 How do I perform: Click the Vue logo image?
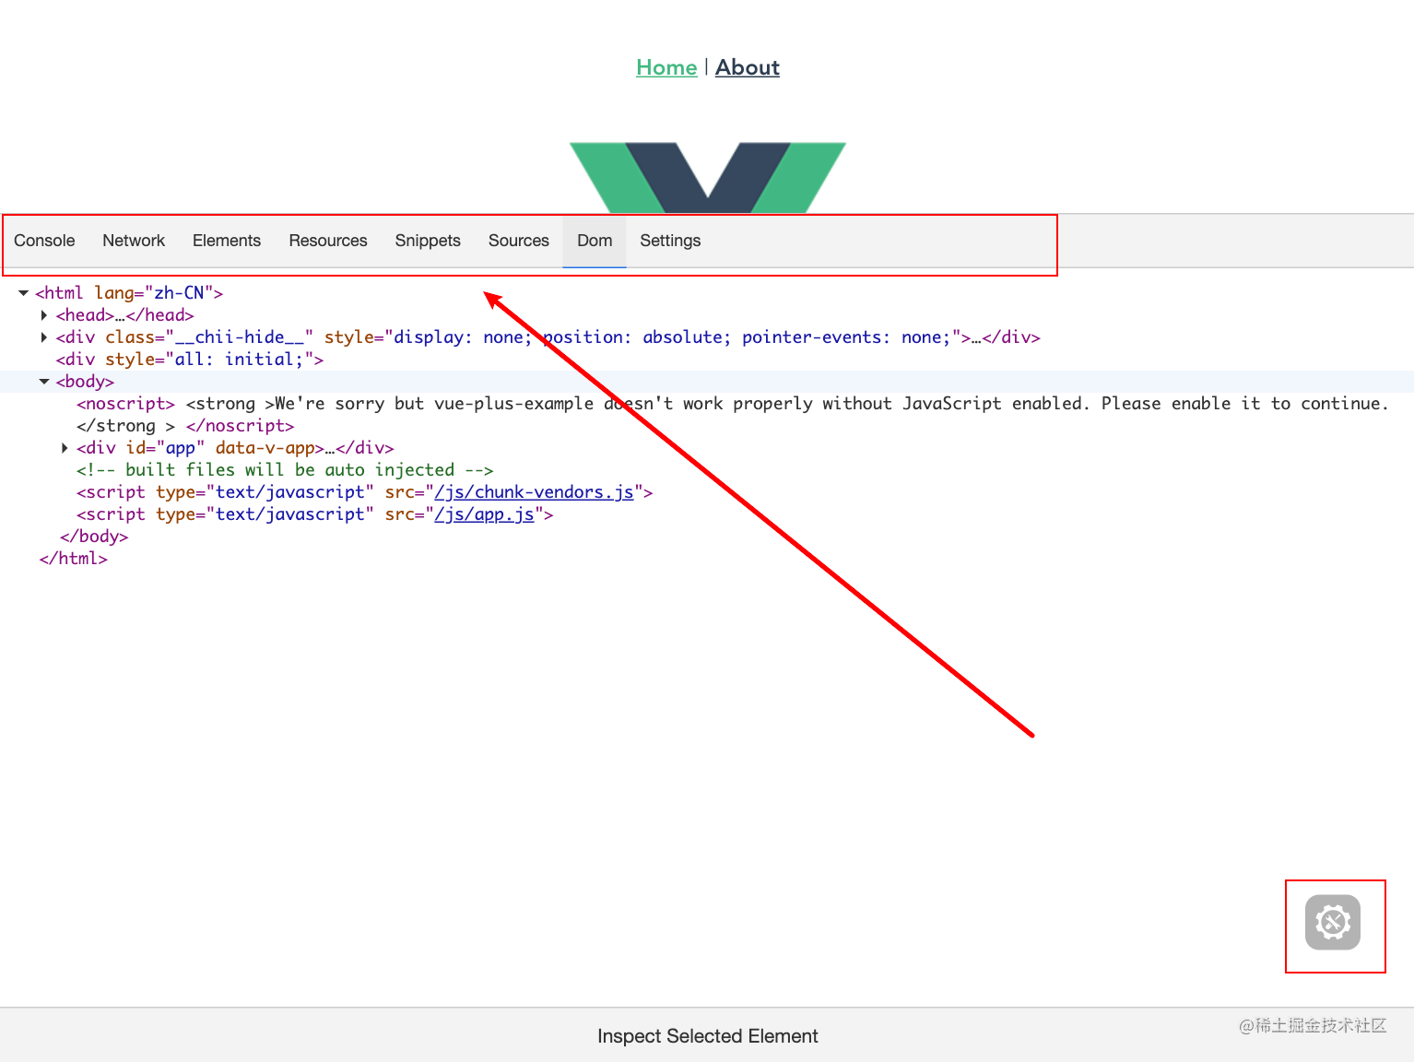tap(707, 175)
